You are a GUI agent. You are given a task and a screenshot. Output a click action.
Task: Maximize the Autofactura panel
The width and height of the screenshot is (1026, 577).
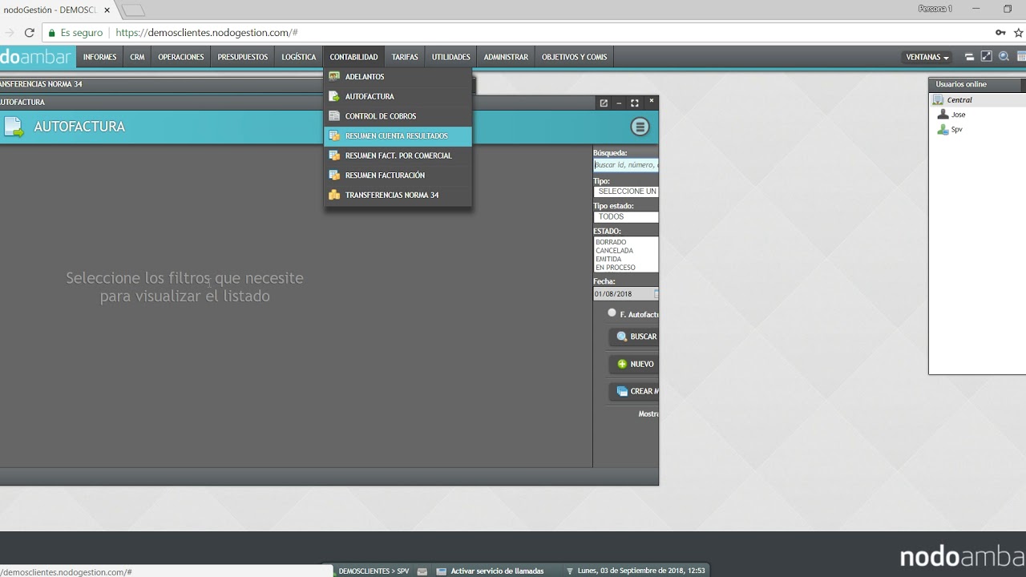pyautogui.click(x=635, y=103)
